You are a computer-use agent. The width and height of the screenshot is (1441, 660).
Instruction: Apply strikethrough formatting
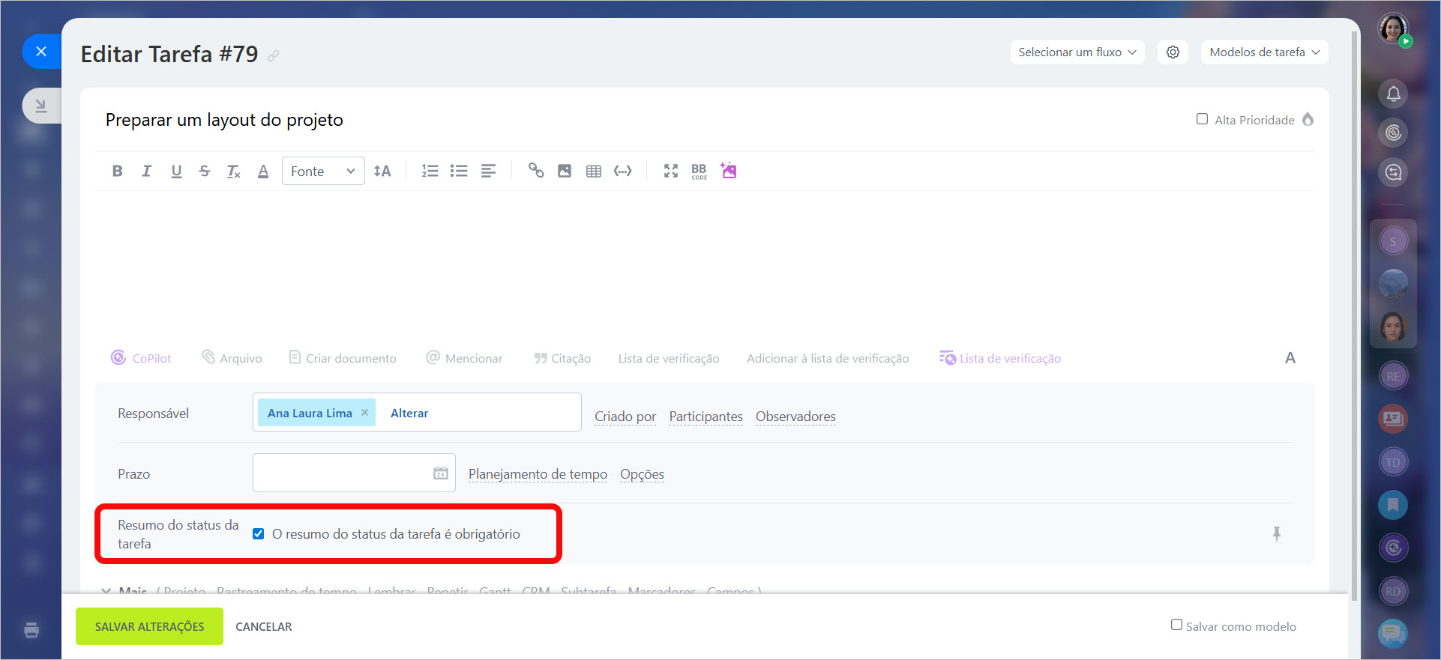coord(205,171)
